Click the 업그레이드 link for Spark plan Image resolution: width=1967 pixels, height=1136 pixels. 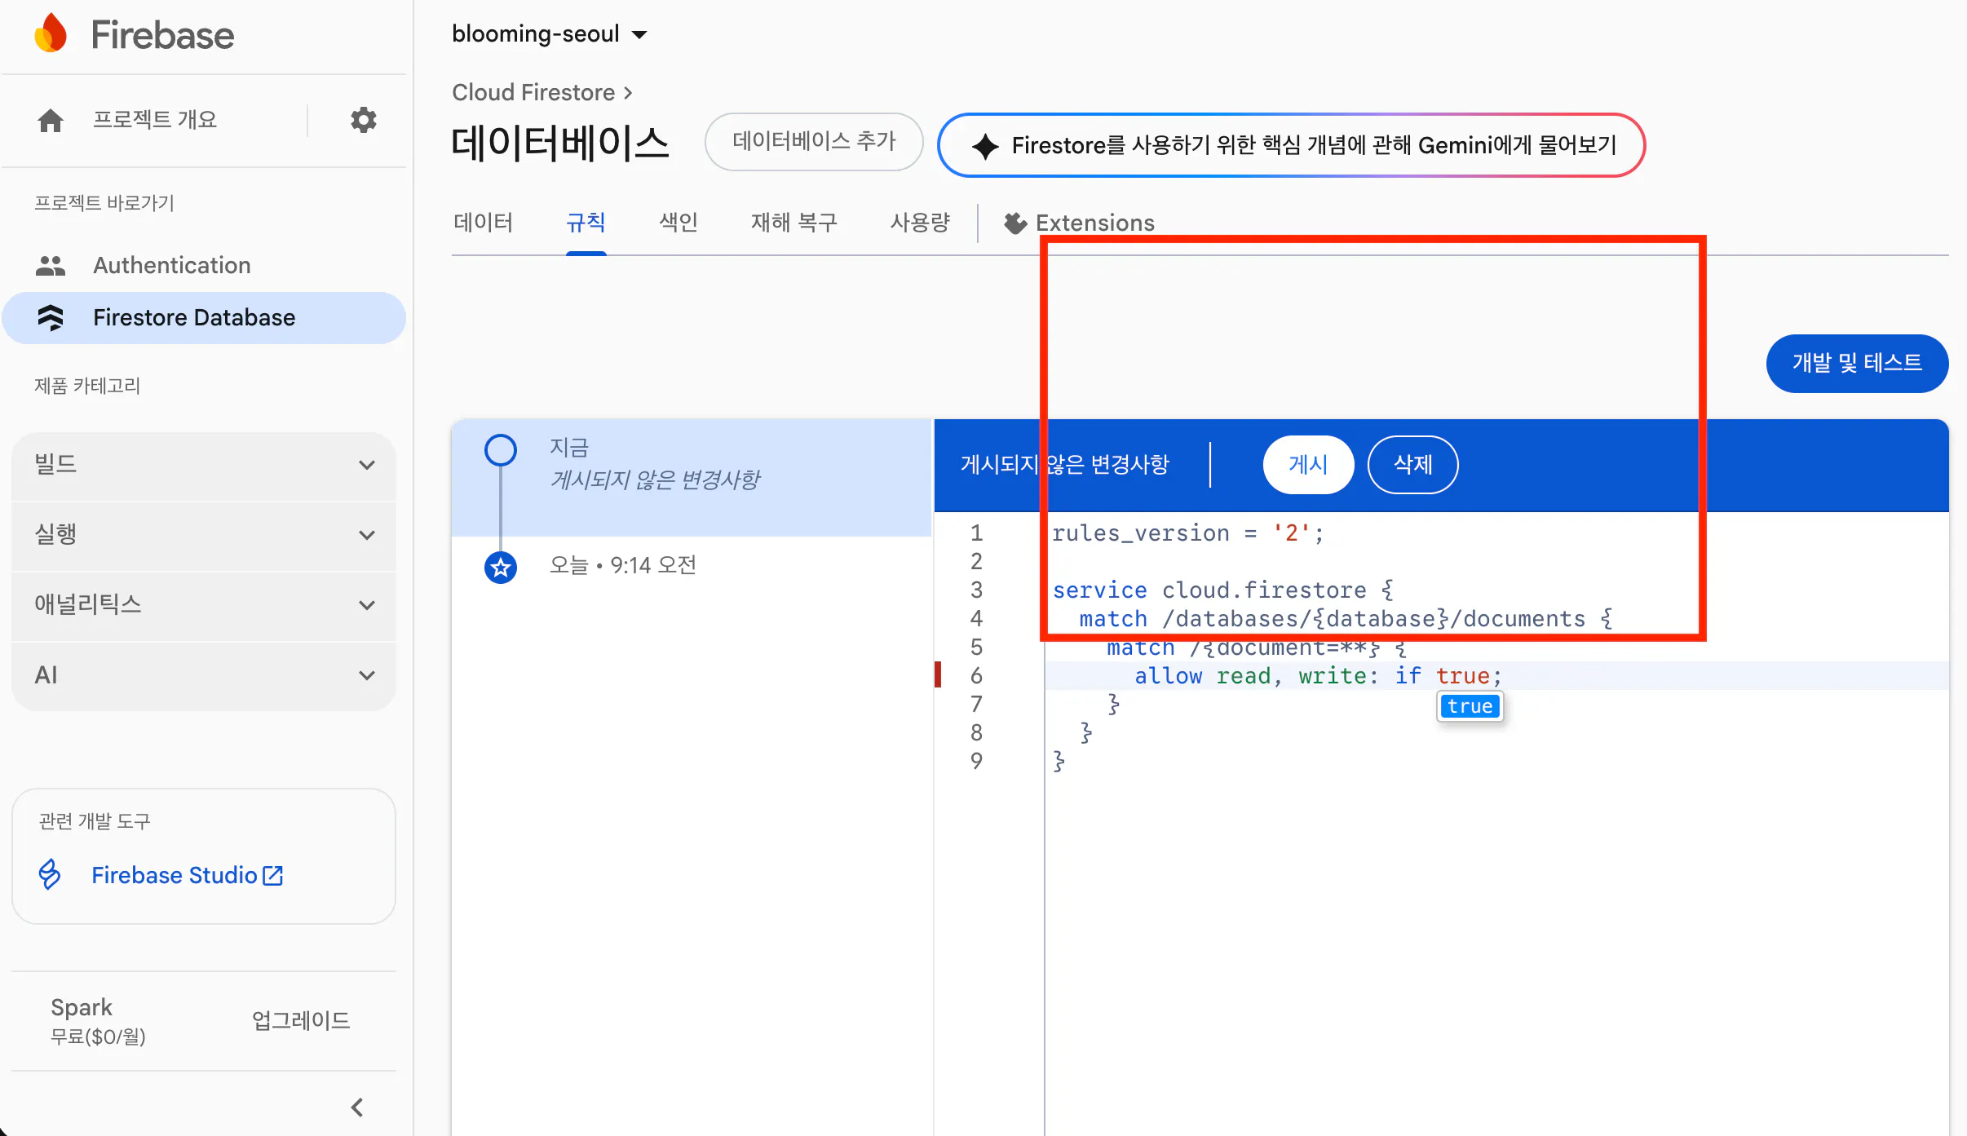coord(299,1019)
